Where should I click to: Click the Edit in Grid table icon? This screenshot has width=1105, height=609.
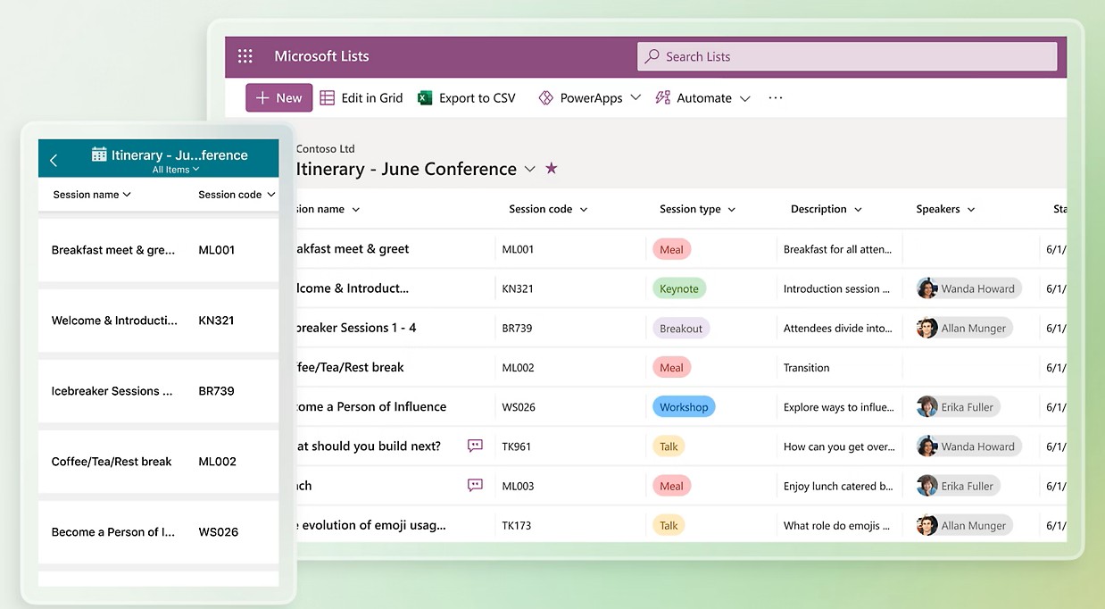(x=328, y=98)
